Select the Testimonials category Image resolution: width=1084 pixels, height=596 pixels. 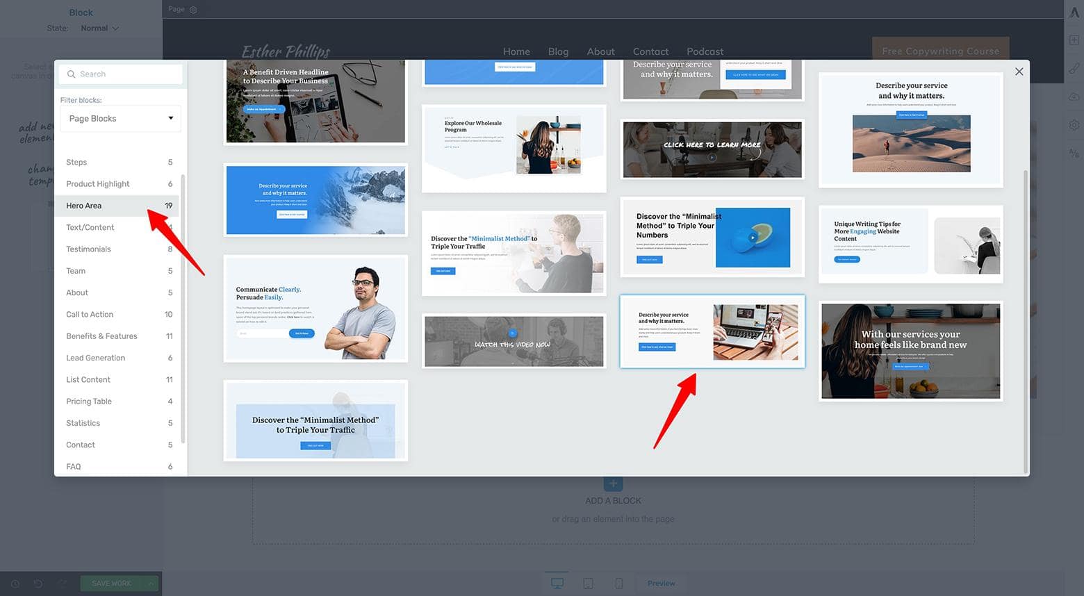[x=88, y=249]
